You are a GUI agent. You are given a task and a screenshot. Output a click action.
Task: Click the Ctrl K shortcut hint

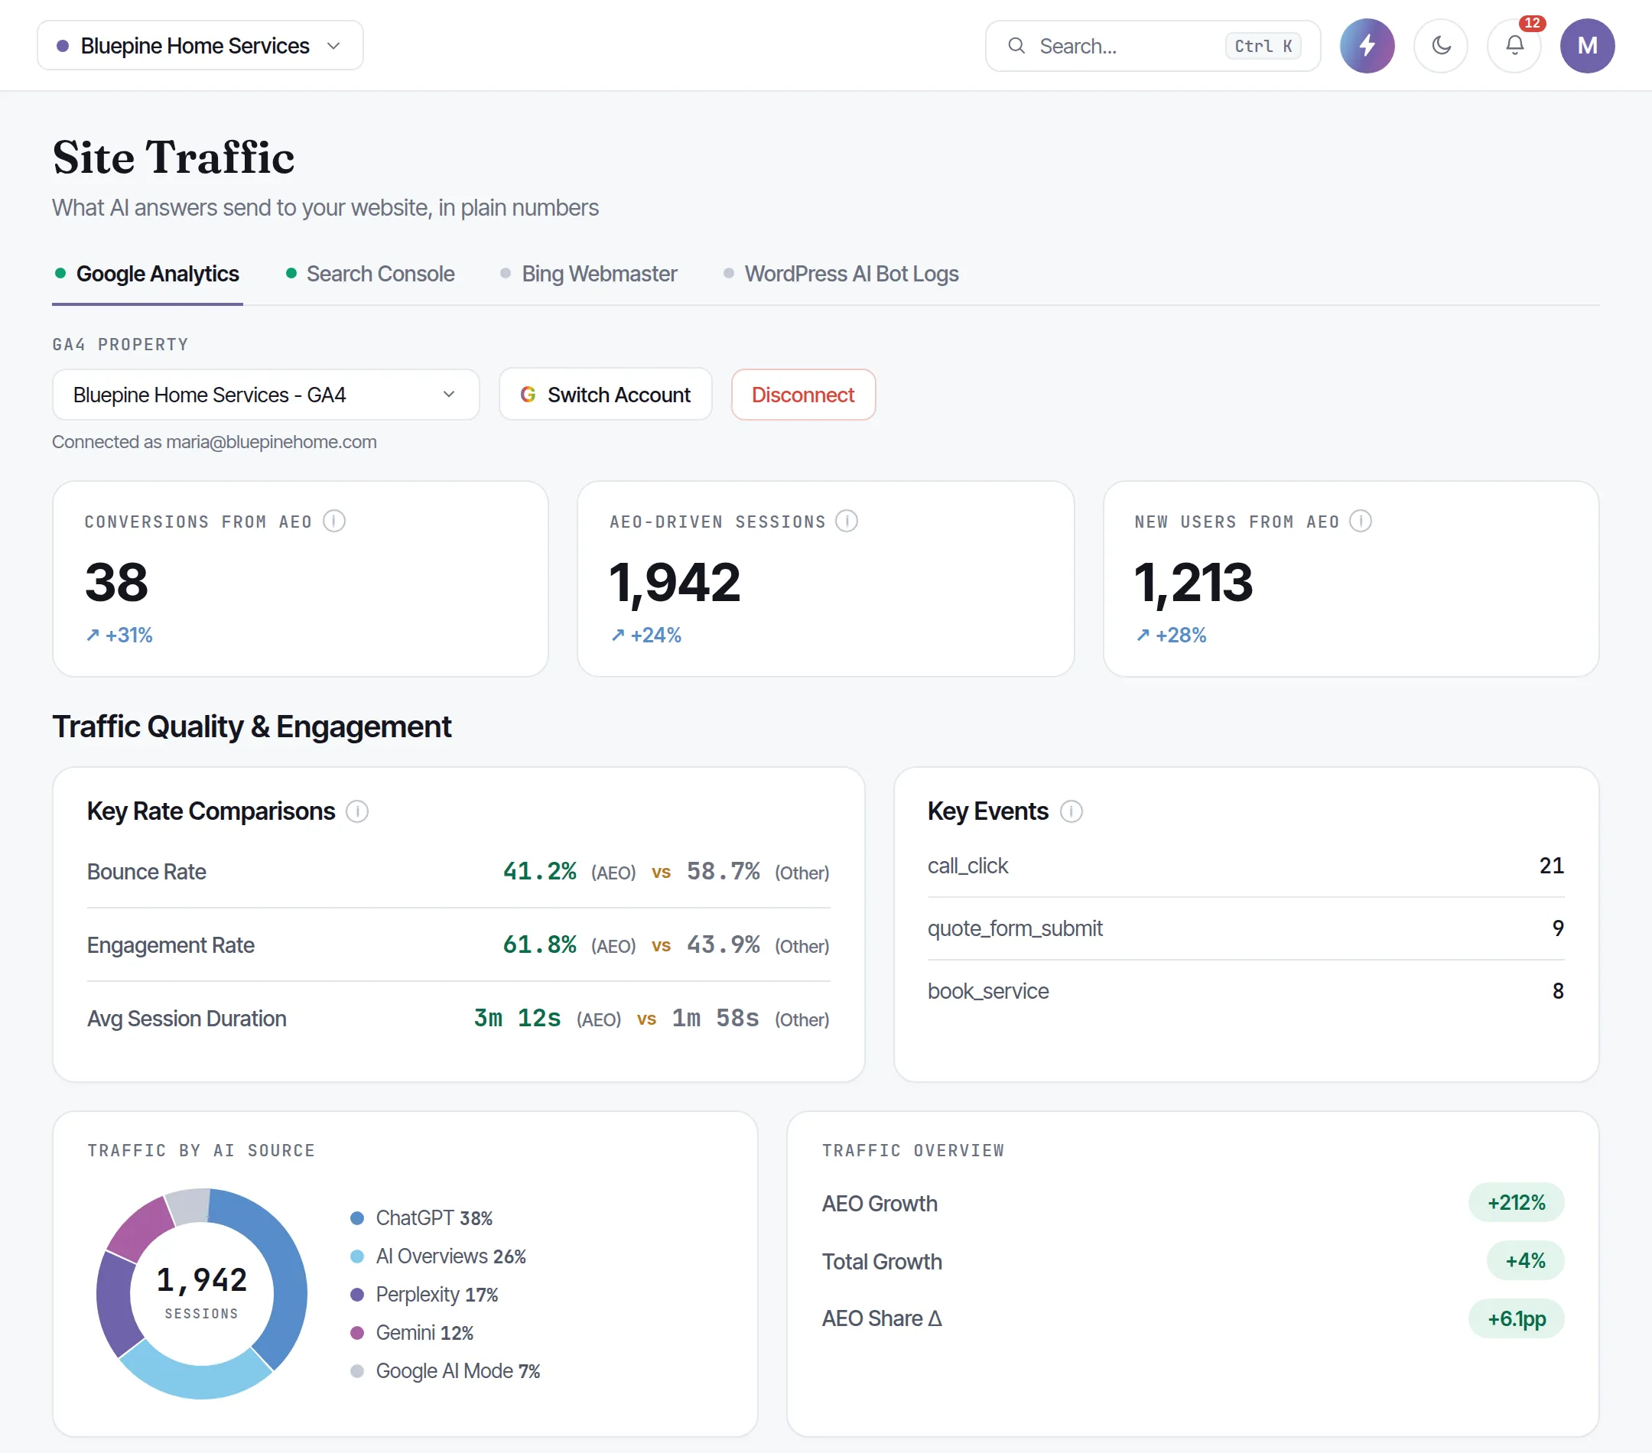(x=1263, y=46)
